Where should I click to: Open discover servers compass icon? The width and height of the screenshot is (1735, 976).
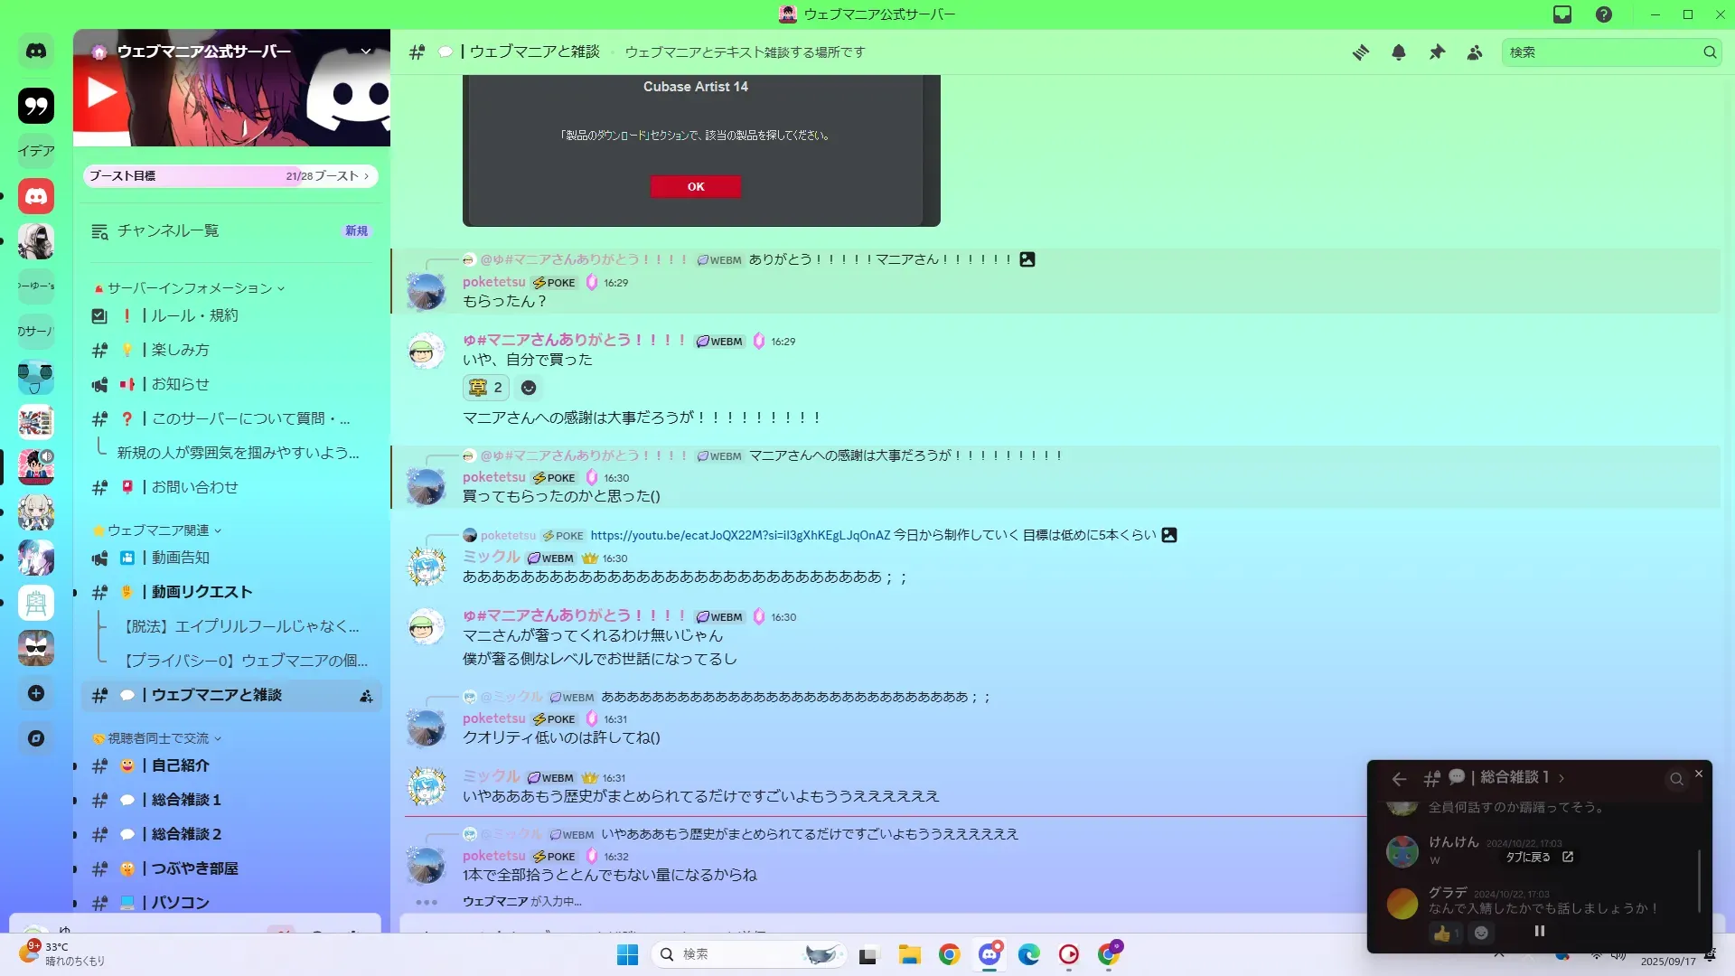coord(36,738)
